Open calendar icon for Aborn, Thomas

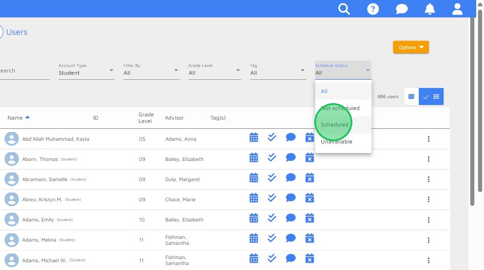[254, 158]
